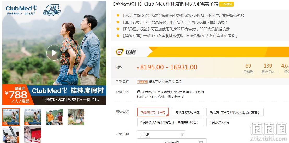Click the service guarantee checkmark icon
This screenshot has width=289, height=143.
(x=139, y=92)
